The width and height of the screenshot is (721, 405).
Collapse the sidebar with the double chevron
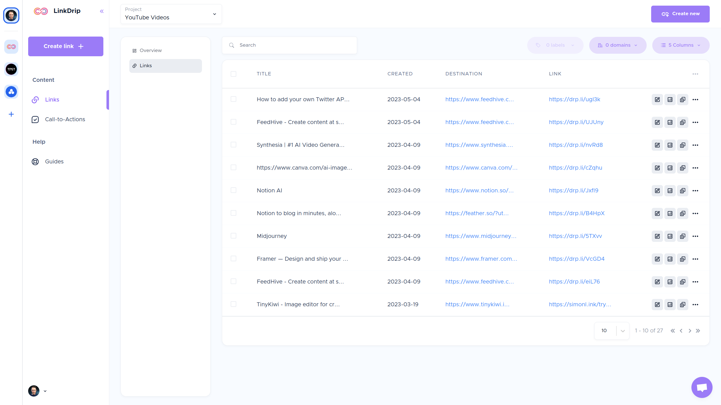[102, 11]
